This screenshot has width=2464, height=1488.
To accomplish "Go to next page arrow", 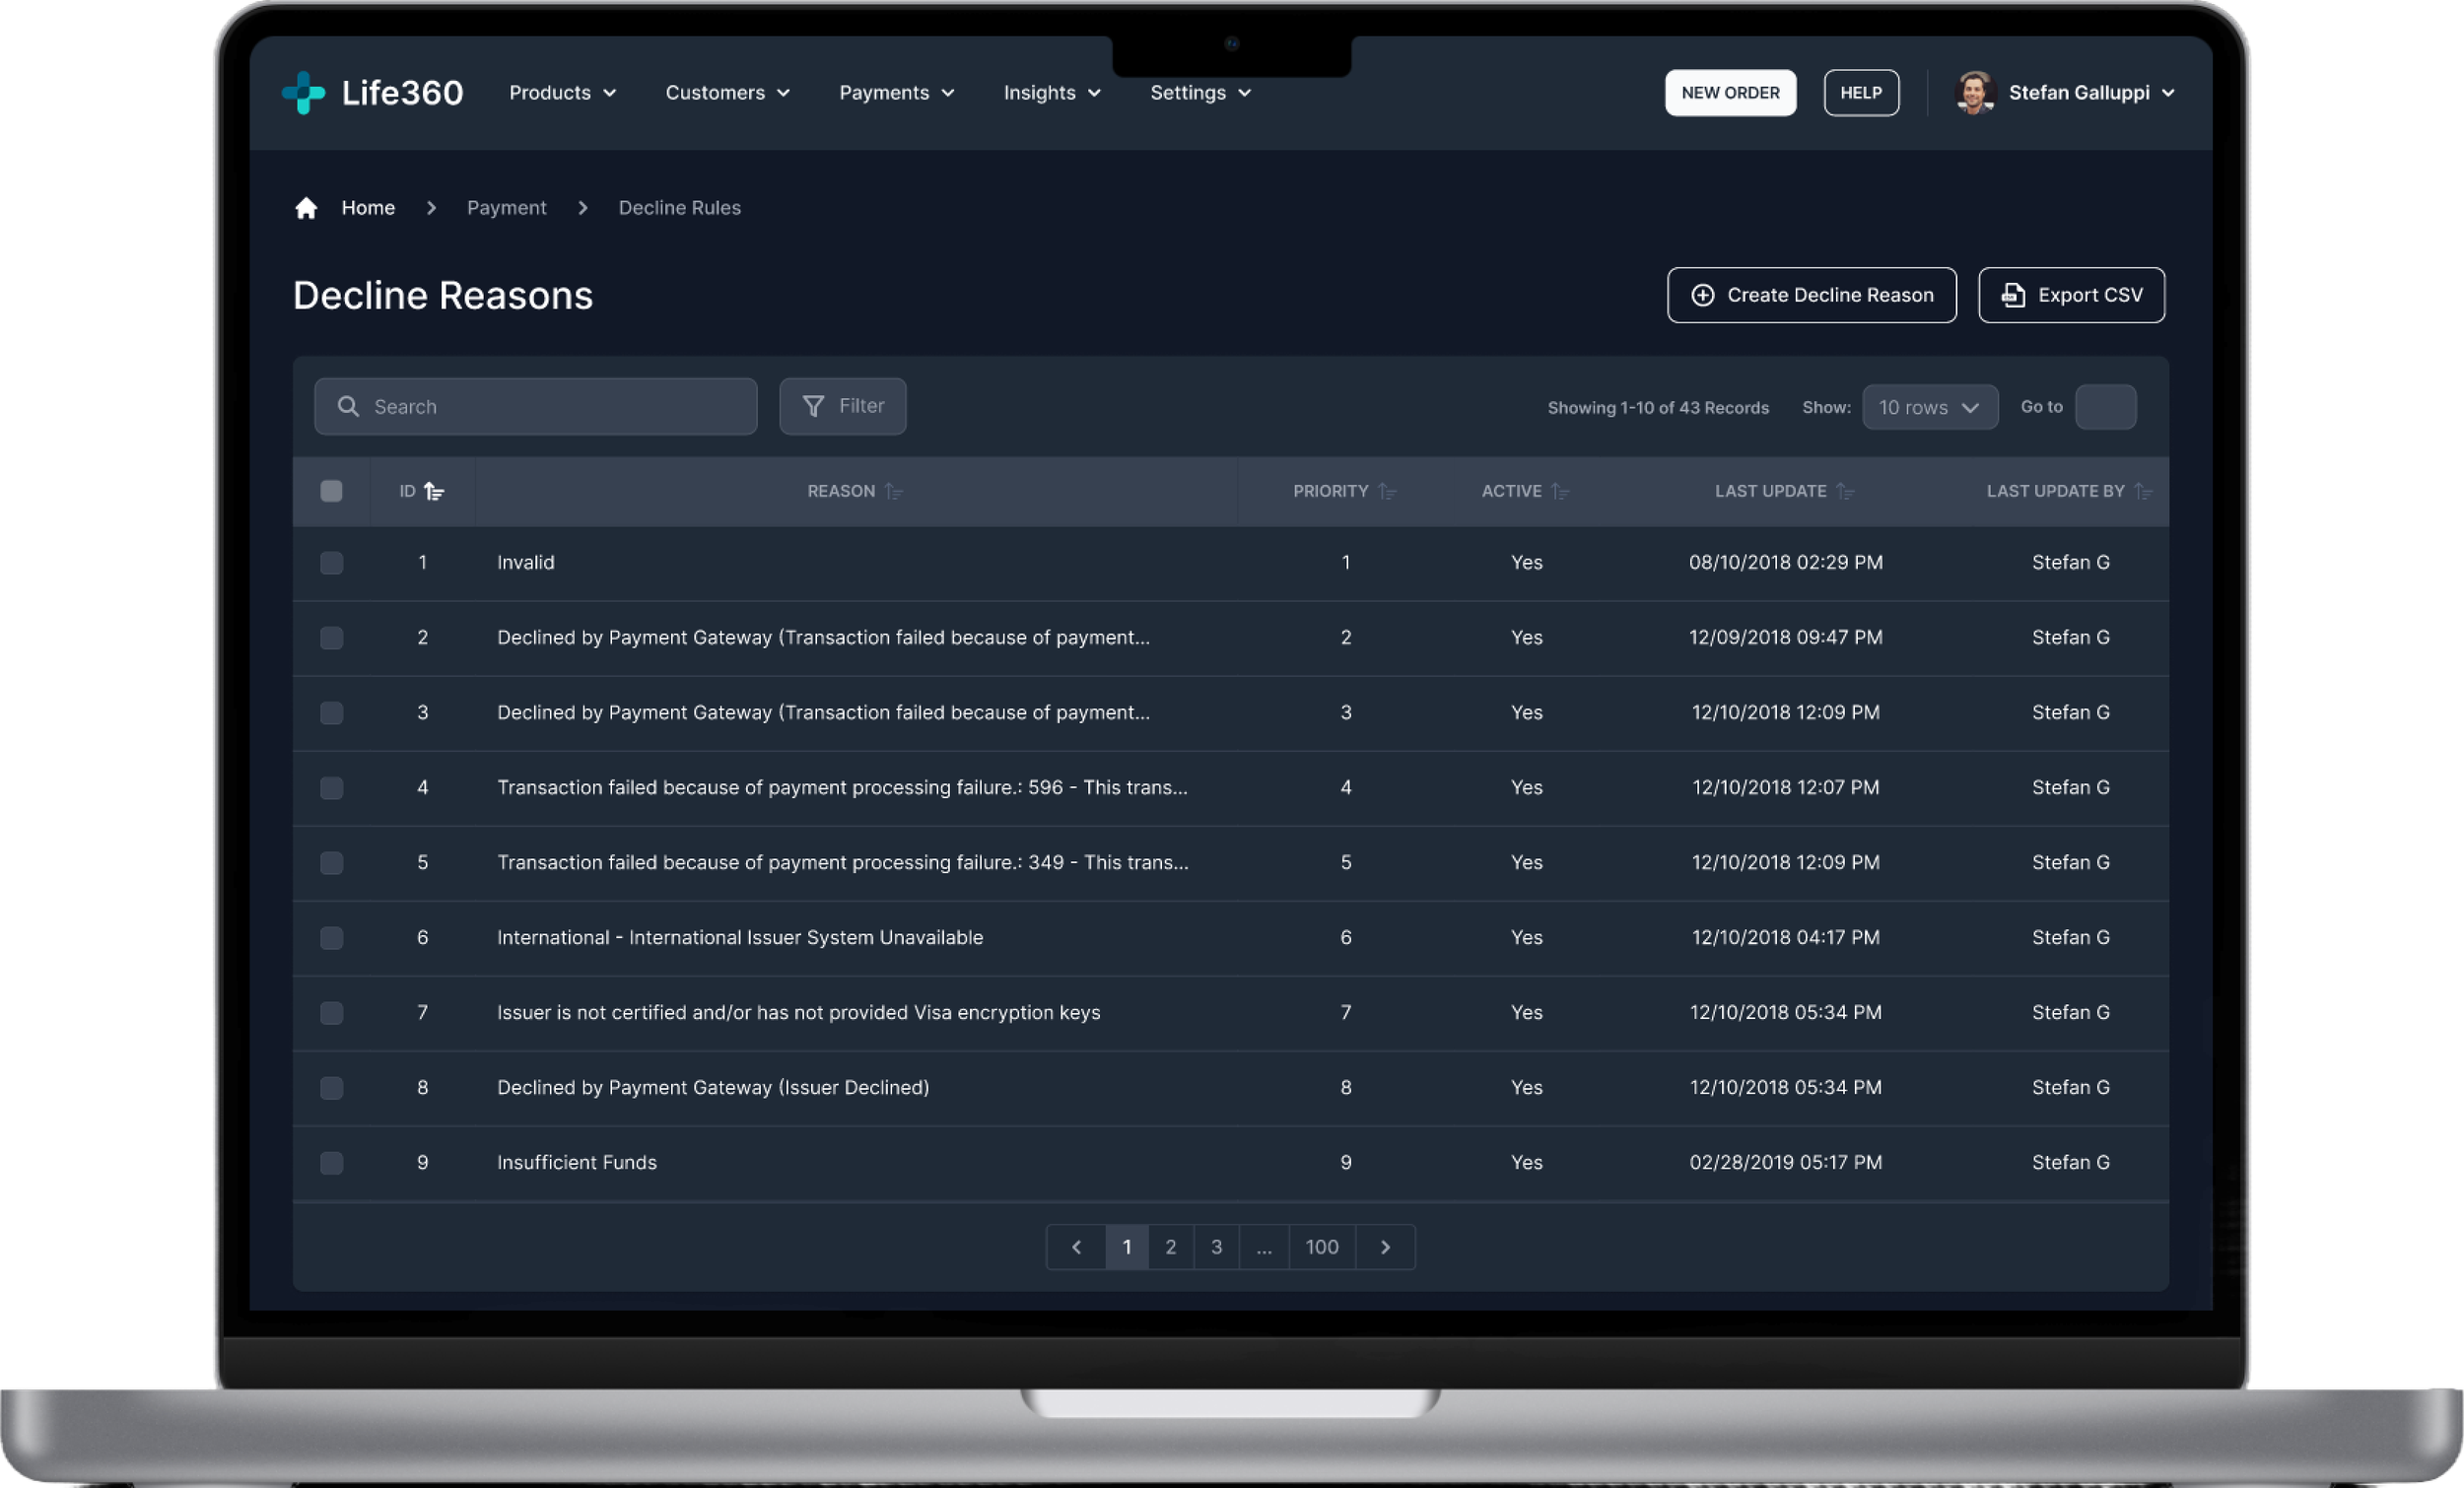I will 1385,1247.
